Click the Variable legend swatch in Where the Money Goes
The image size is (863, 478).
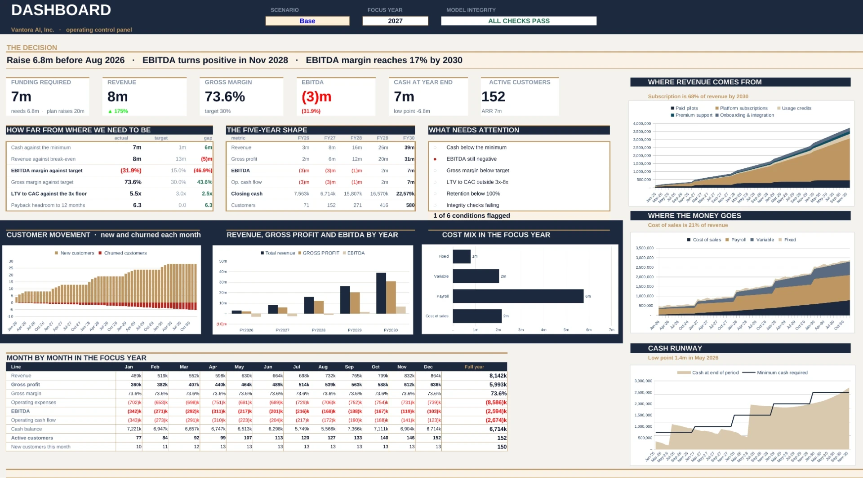pos(752,240)
